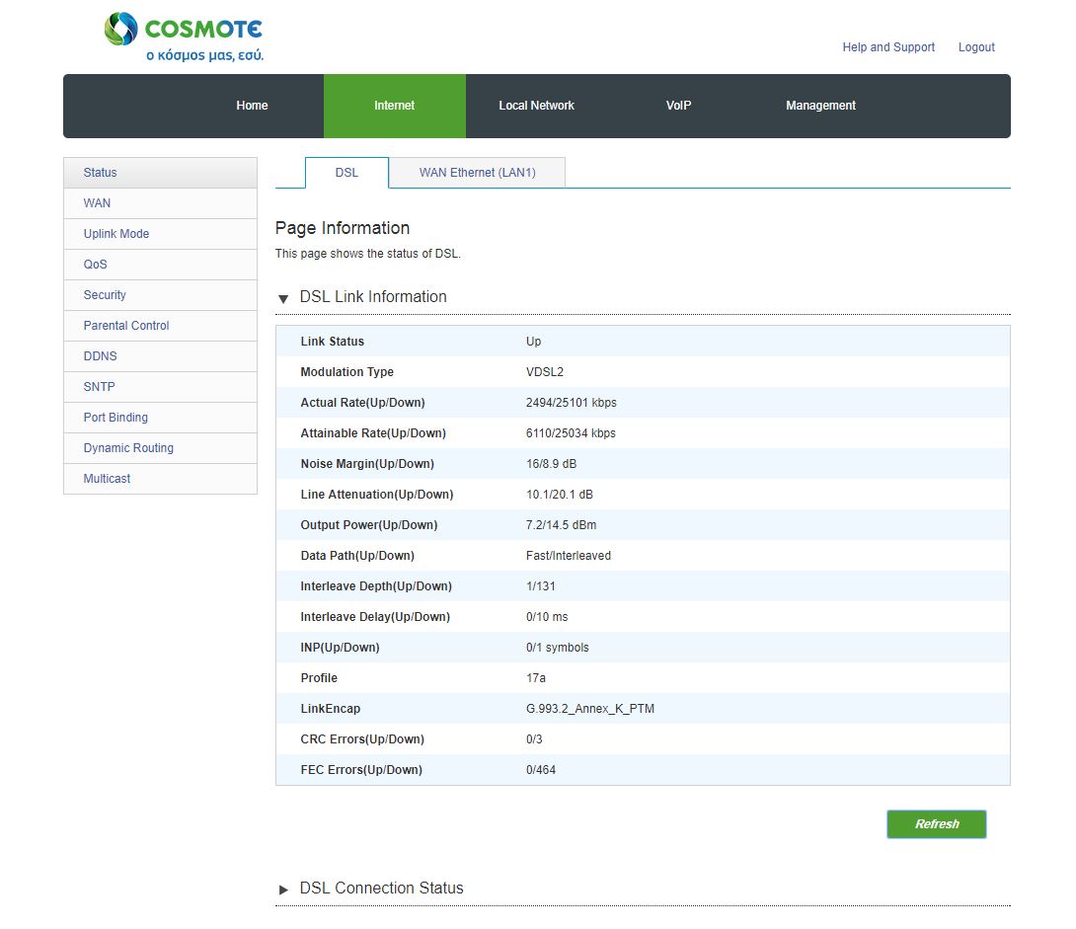The image size is (1076, 929).
Task: Click the Help and Support link
Action: point(887,47)
